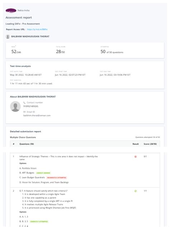The height and width of the screenshot is (227, 170).
Task: Click the 'About BALBHIM MADHUSUDAN THORAT' heading
Action: click(33, 97)
